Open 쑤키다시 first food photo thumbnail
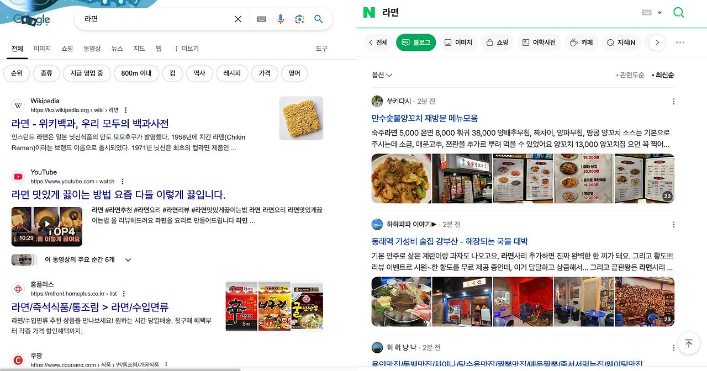707x371 pixels. coord(402,178)
